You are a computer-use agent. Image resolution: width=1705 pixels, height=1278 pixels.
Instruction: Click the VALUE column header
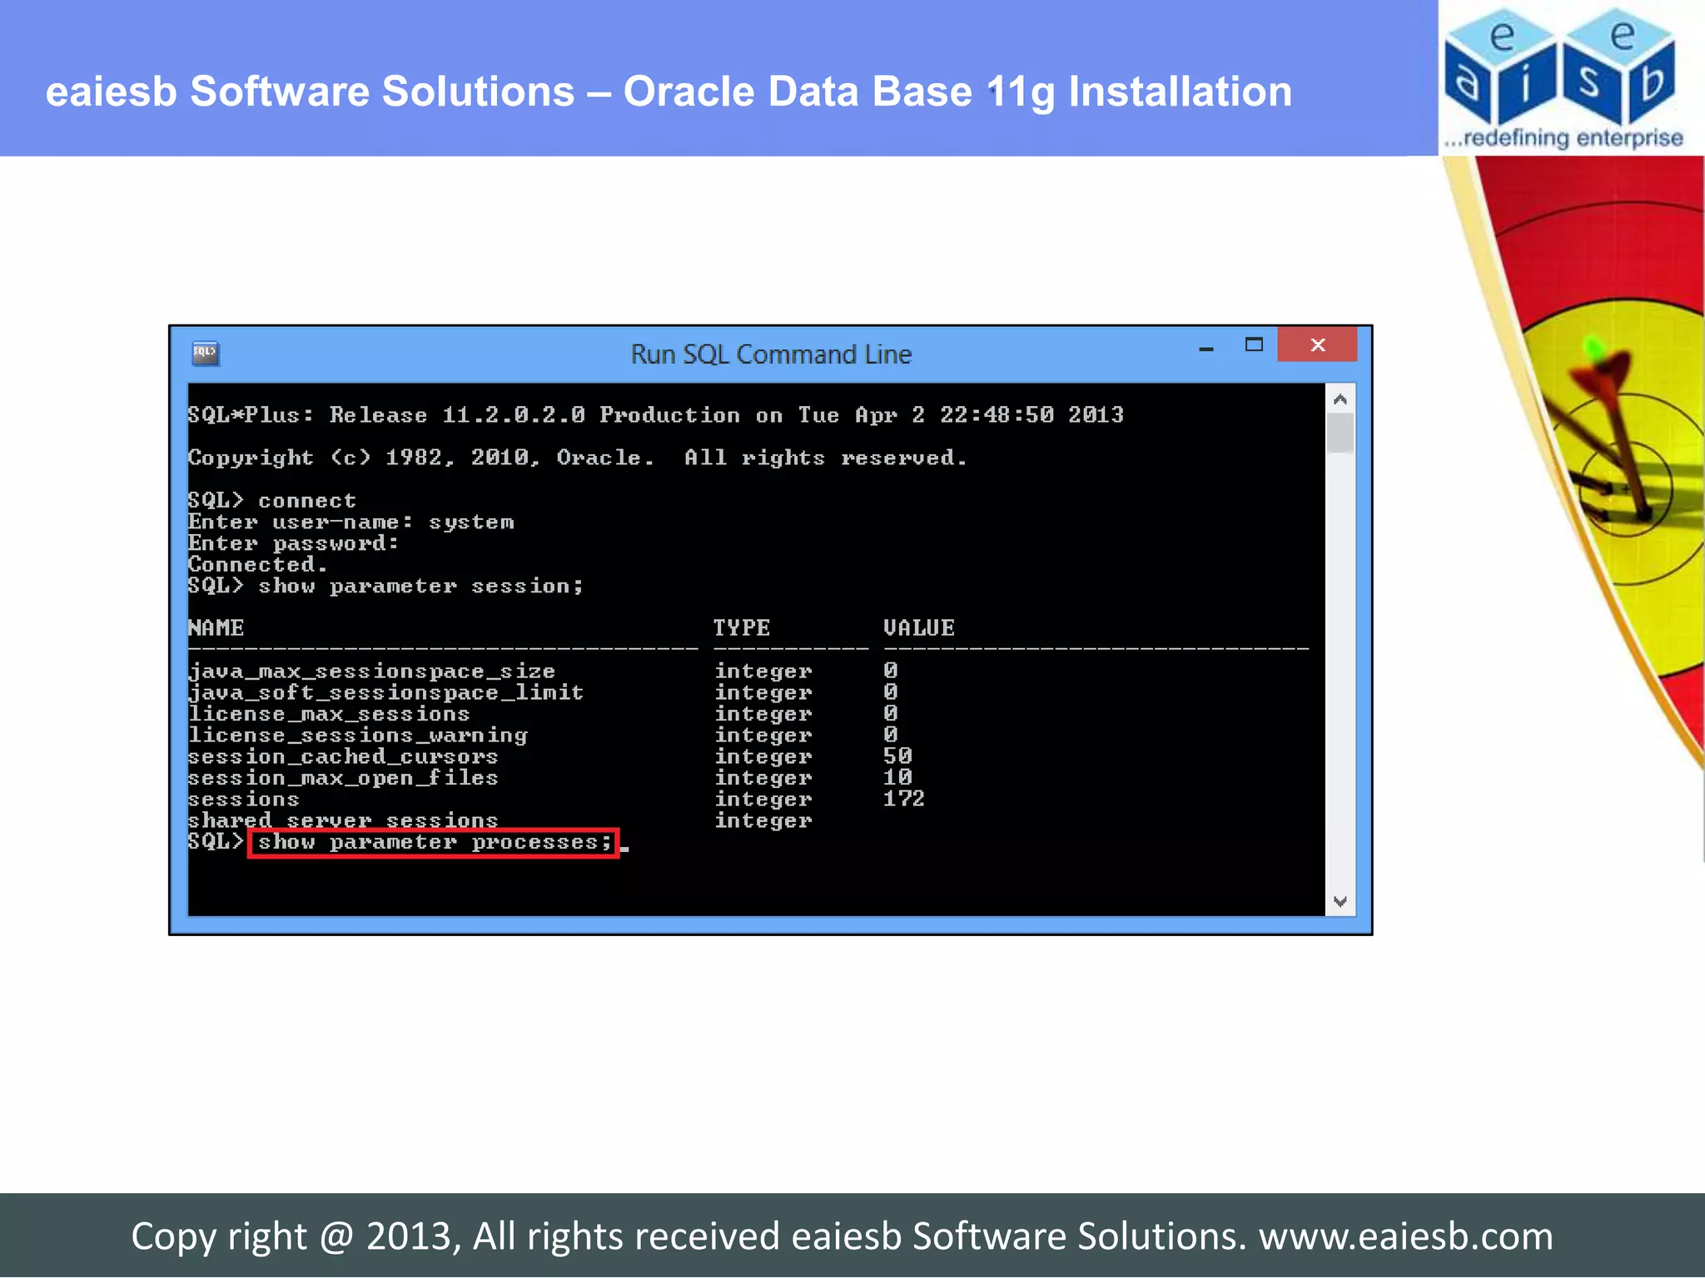[919, 627]
